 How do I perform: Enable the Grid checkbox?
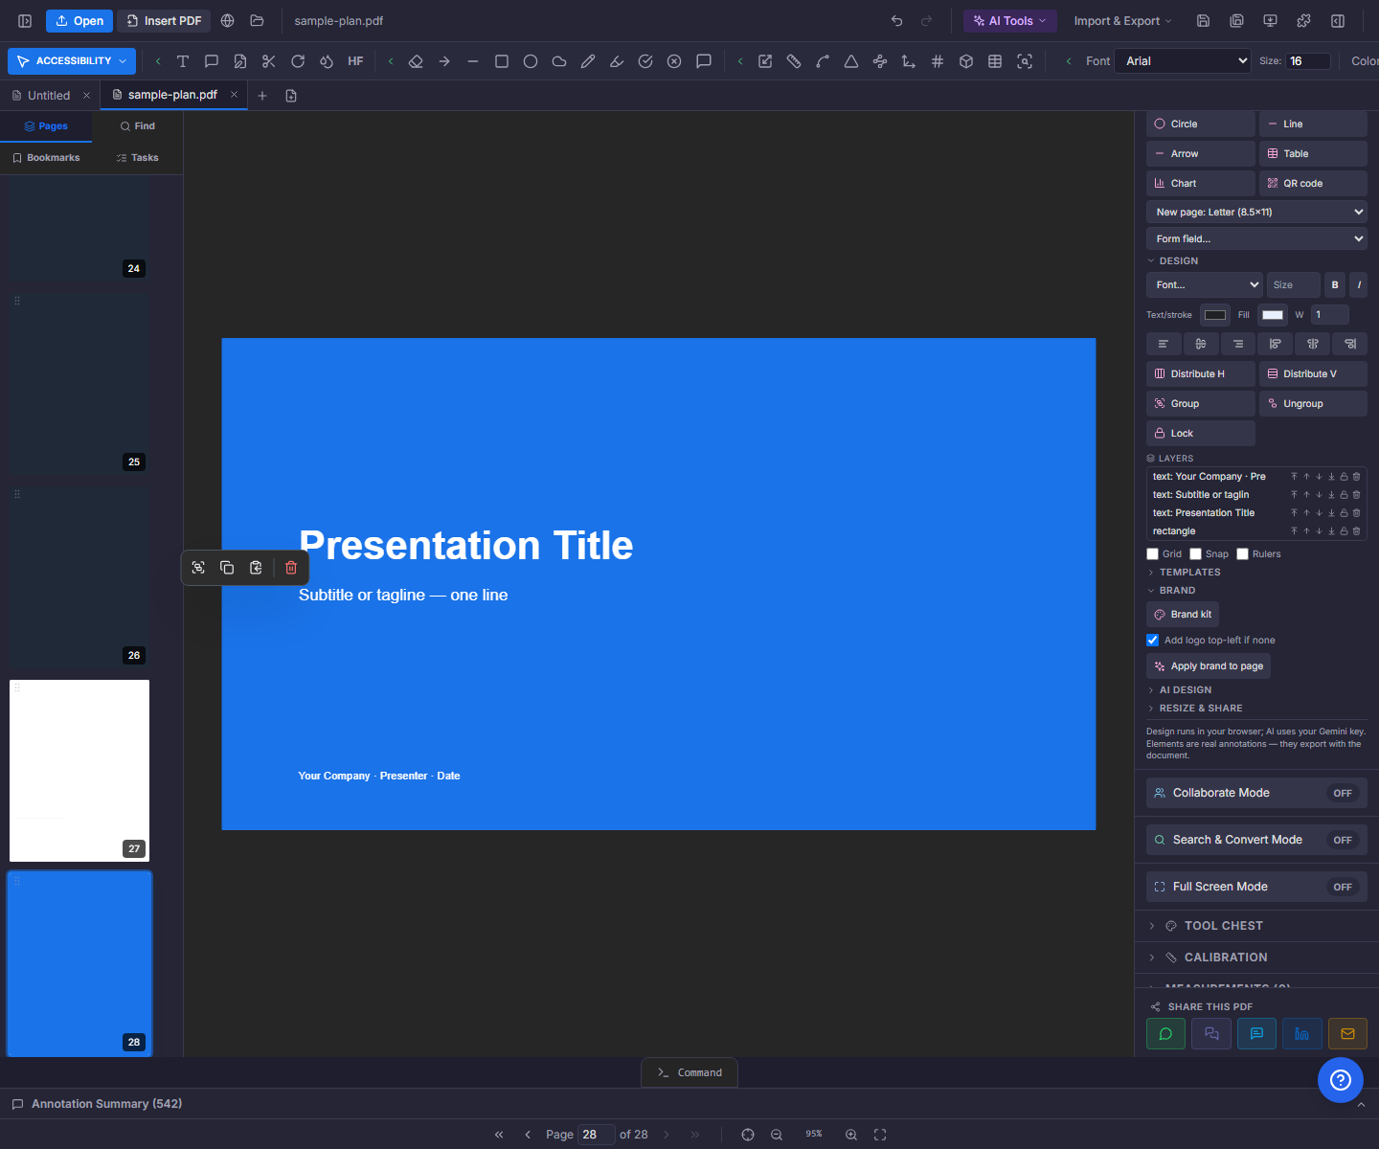tap(1153, 554)
